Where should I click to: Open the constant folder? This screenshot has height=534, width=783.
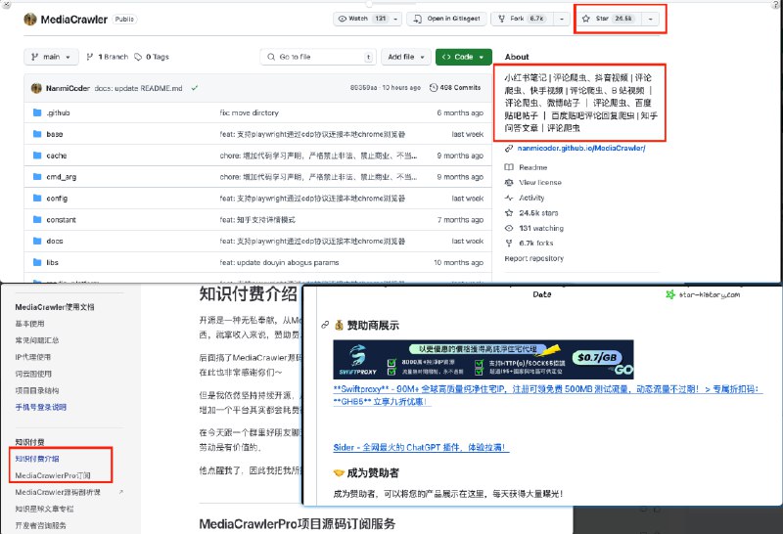61,220
